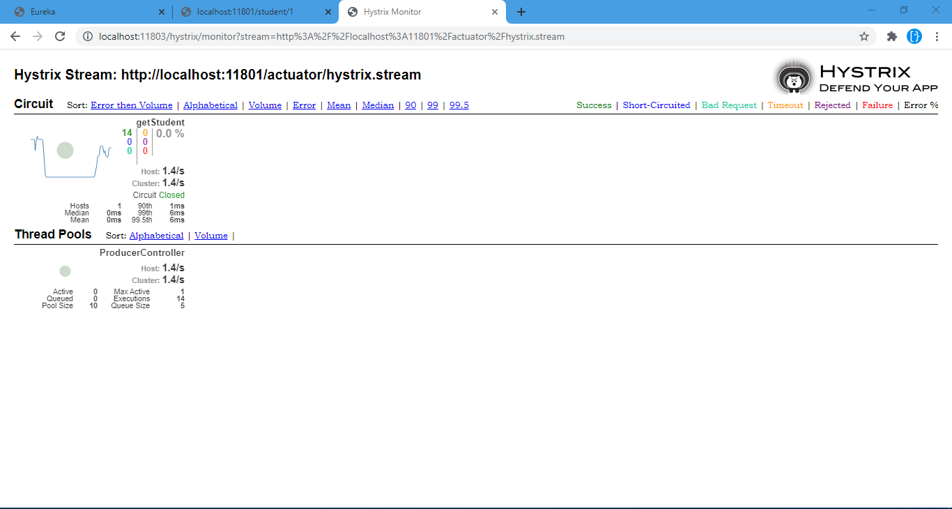This screenshot has height=509, width=952.
Task: Reload the Hystrix Monitor page
Action: 60,36
